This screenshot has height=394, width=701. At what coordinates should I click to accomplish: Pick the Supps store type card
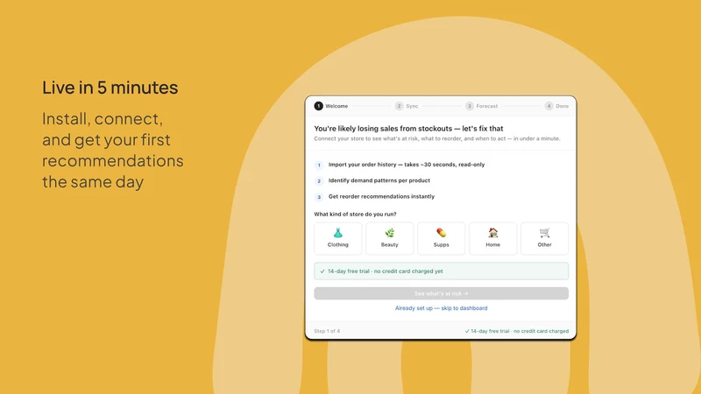(x=442, y=238)
